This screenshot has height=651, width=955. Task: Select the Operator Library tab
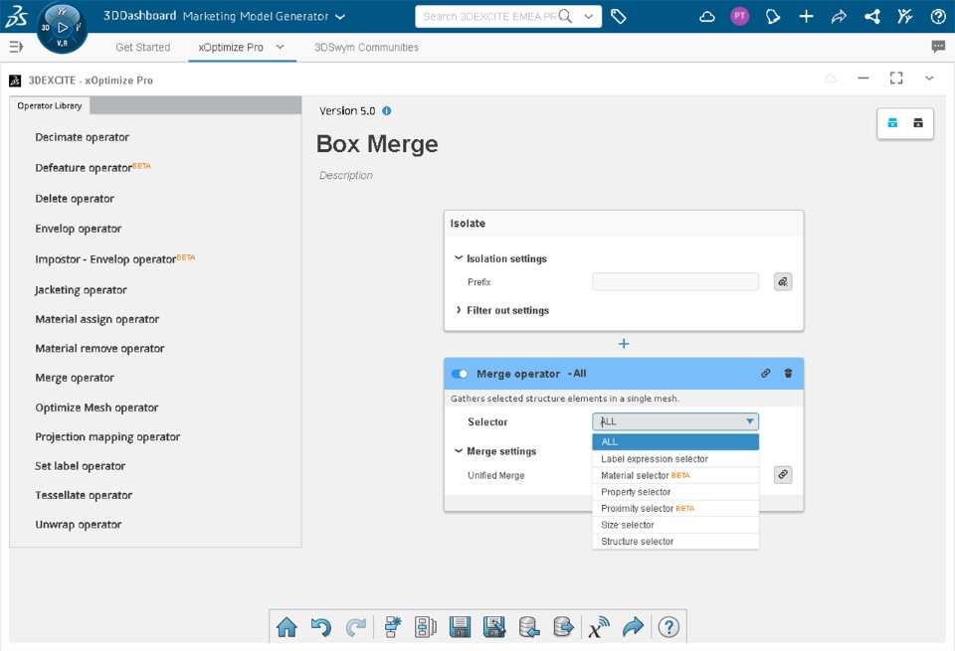tap(50, 105)
